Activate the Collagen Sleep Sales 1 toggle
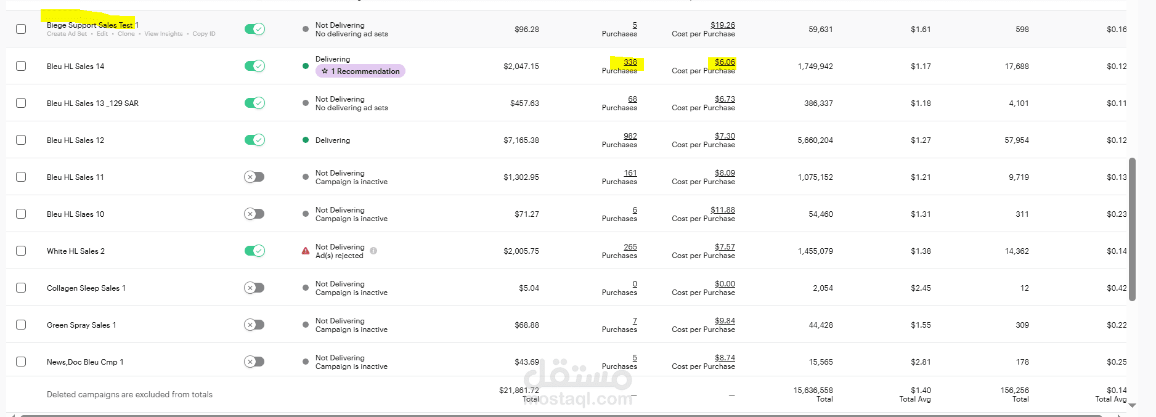 254,288
